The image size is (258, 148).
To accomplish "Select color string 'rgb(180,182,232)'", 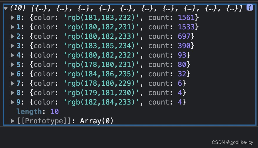I will pyautogui.click(x=101, y=55).
